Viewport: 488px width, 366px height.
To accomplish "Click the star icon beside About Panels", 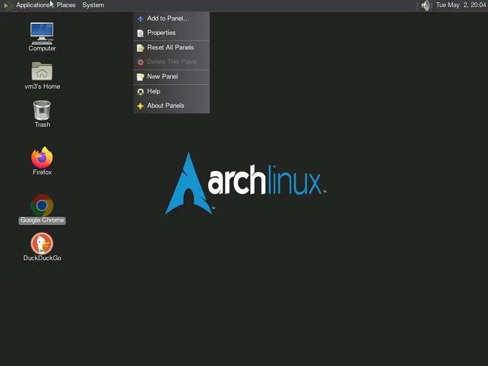I will click(x=141, y=106).
